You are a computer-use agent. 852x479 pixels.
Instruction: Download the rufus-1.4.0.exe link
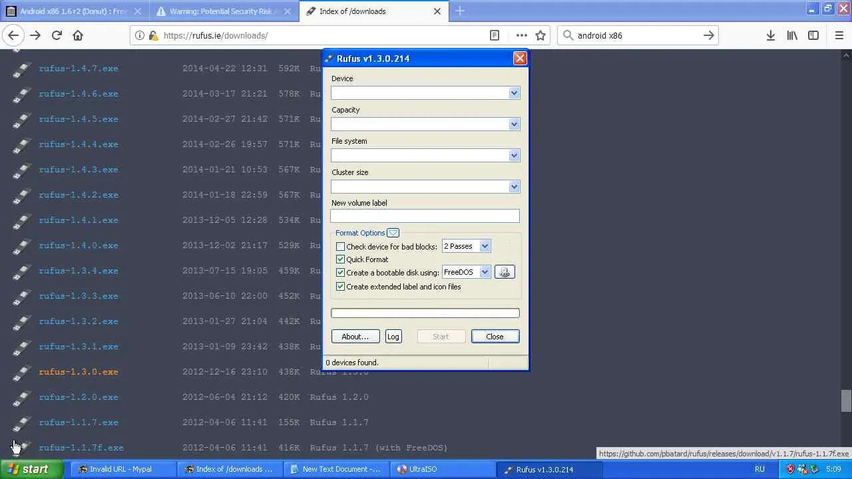(79, 245)
